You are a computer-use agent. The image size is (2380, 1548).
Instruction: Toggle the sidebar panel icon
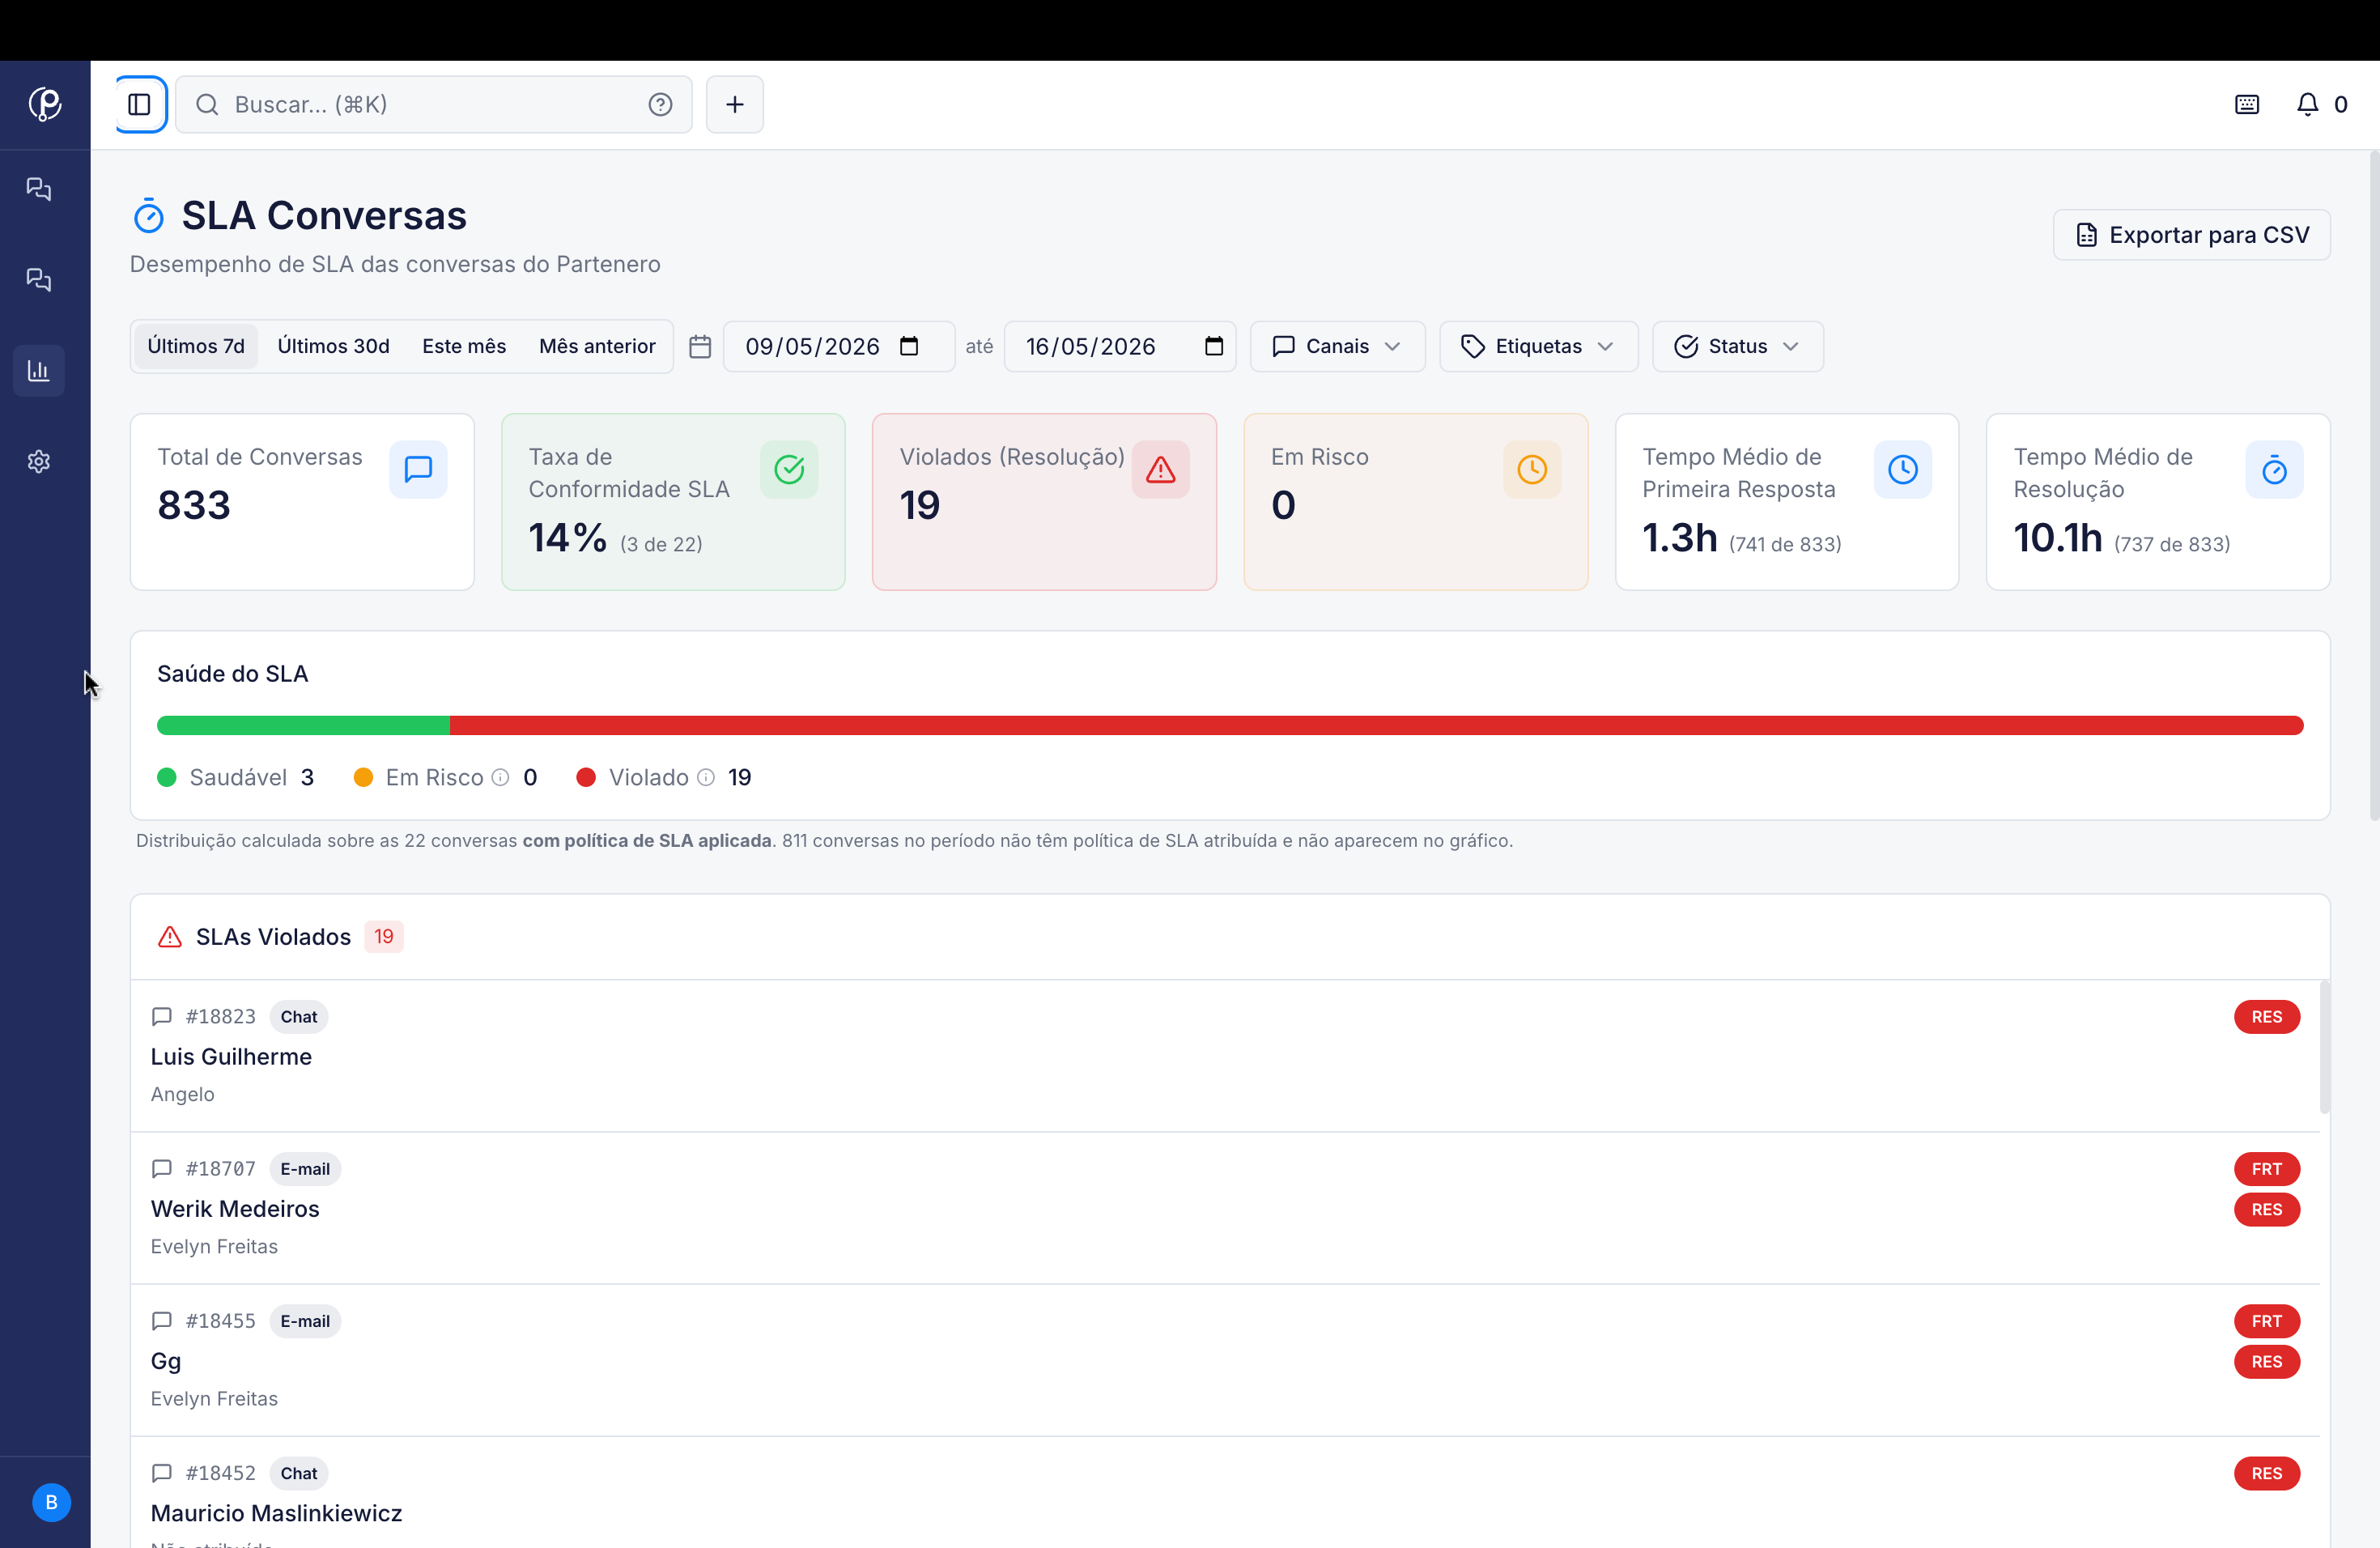pyautogui.click(x=140, y=104)
